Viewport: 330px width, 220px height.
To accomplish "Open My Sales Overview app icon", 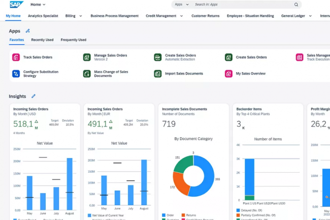I will [229, 74].
